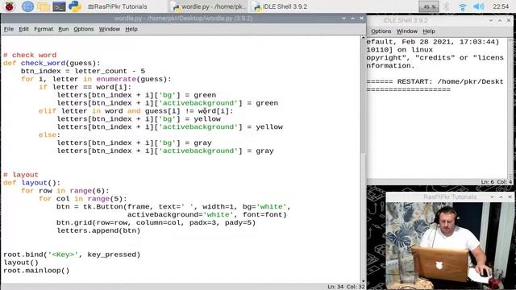Switch to IDLE Shell 3.9.2 taskbar window
516x290 pixels.
pos(281,6)
